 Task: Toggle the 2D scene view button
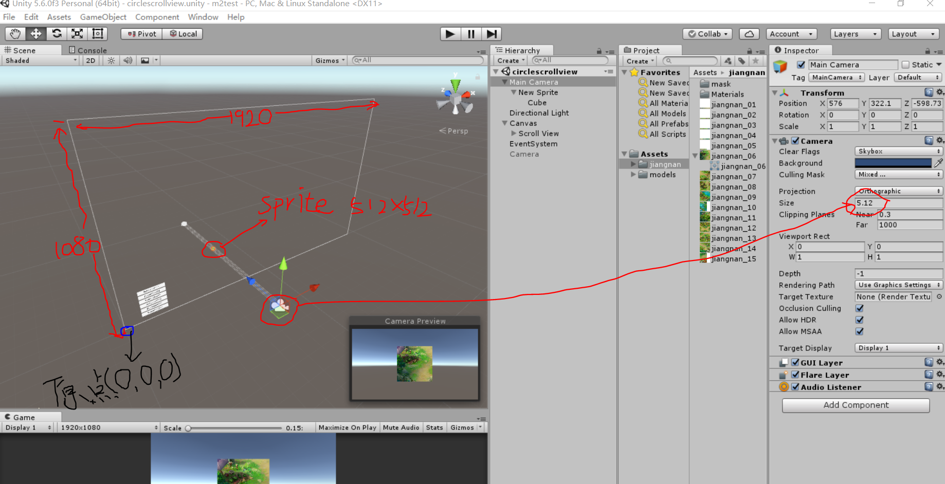(90, 61)
